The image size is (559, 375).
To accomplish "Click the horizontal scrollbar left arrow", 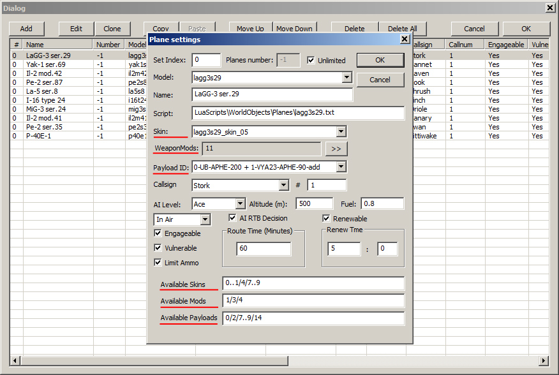I will coord(15,360).
